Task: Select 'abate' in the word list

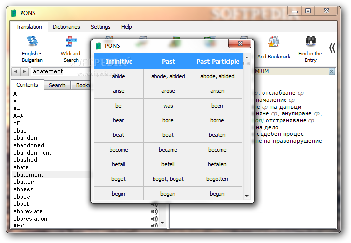Action: [21, 167]
